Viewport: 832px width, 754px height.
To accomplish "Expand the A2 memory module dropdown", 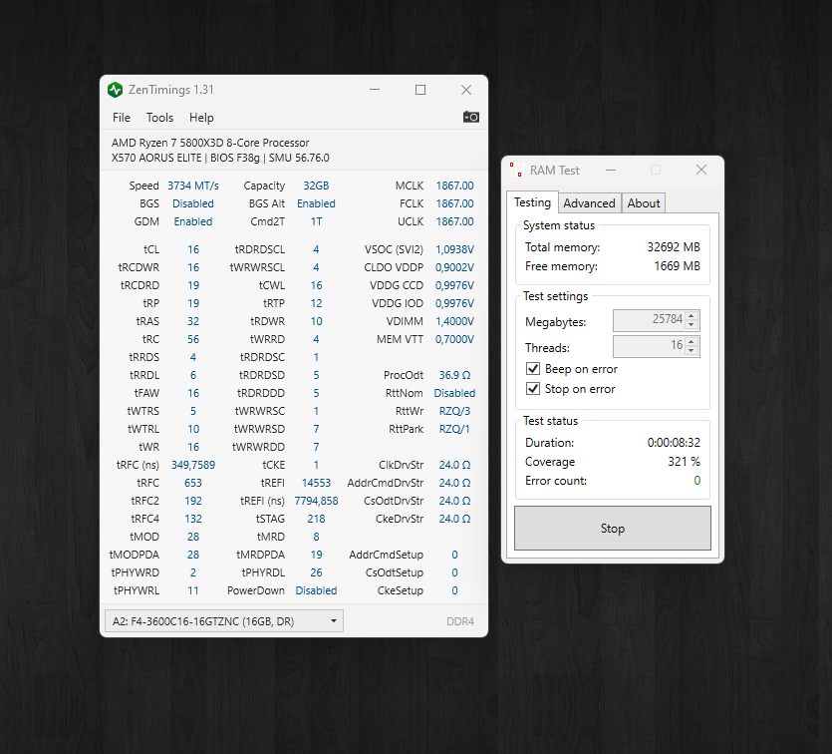I will tap(224, 621).
